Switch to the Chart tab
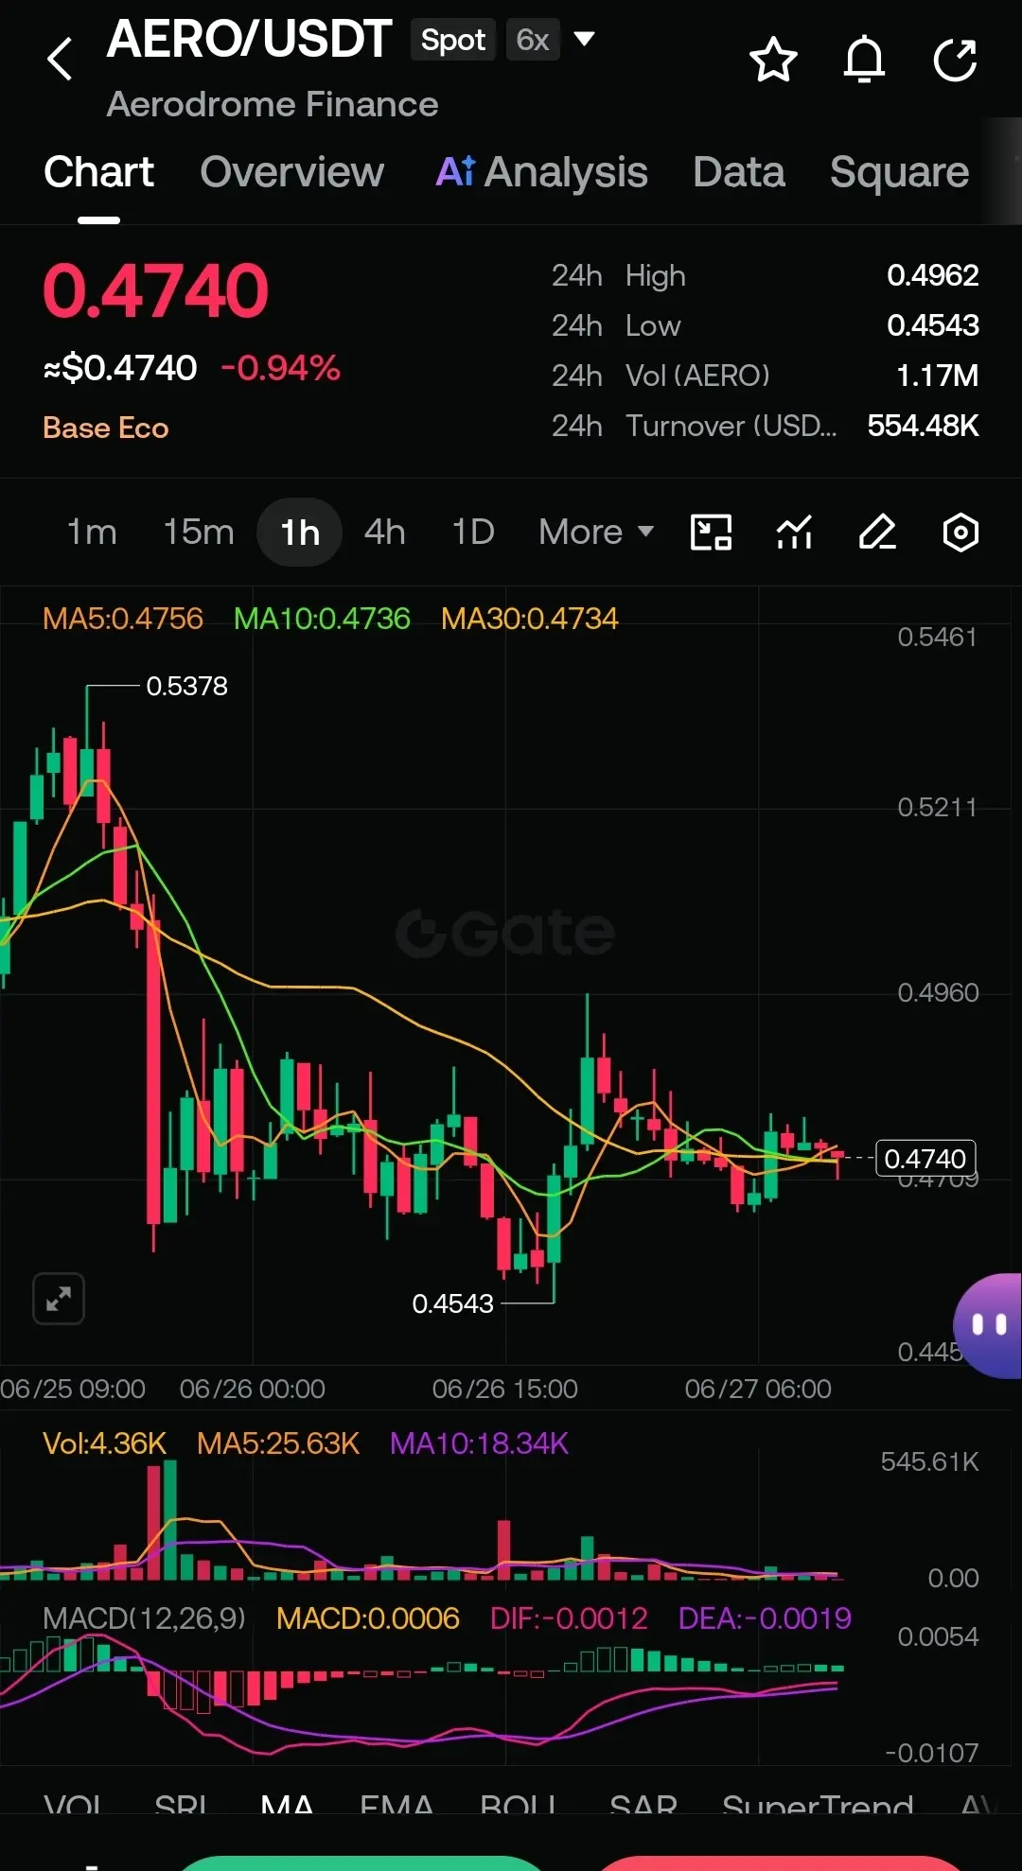Screen dimensions: 1022x1871 [x=98, y=172]
